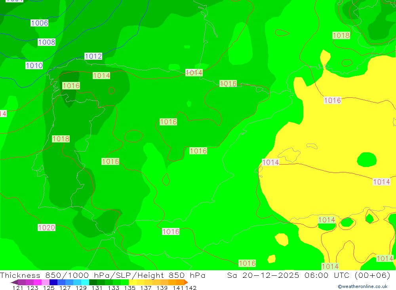Click the Thickness 850/1000 hPa title text
The width and height of the screenshot is (396, 290).
tap(103, 275)
